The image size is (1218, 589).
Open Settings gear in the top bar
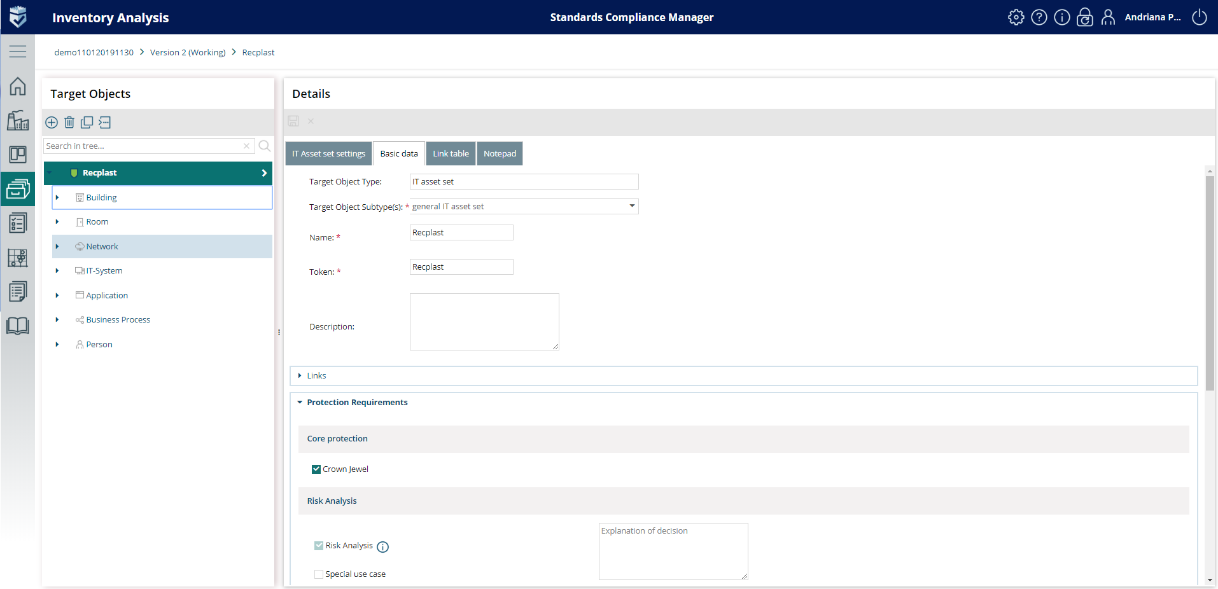(1016, 17)
